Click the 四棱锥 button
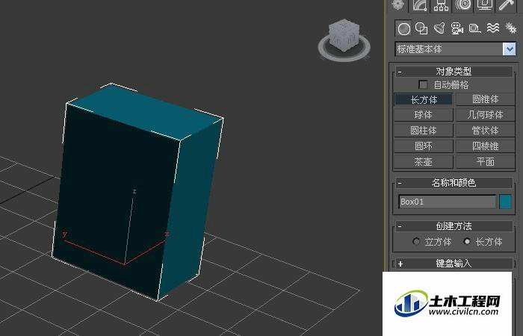Image resolution: width=523 pixels, height=336 pixels. click(486, 146)
